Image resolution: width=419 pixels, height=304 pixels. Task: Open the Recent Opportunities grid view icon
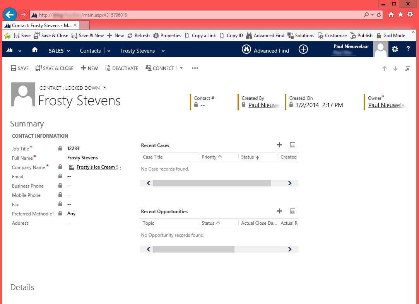pos(292,211)
